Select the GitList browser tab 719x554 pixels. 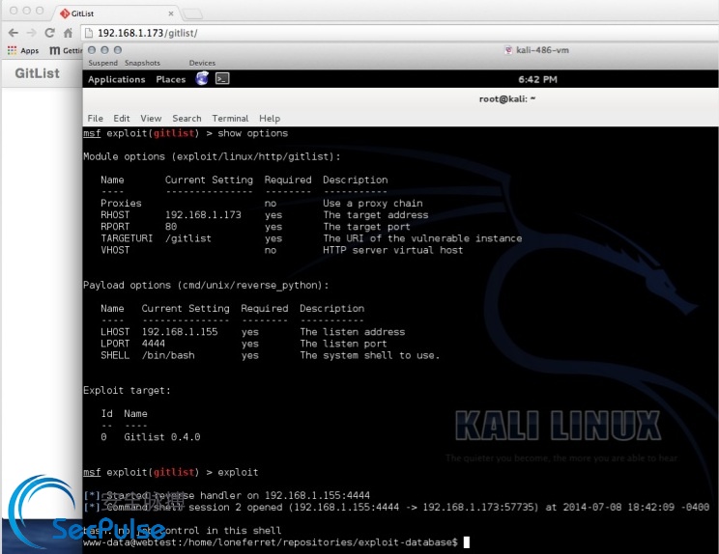pyautogui.click(x=117, y=14)
